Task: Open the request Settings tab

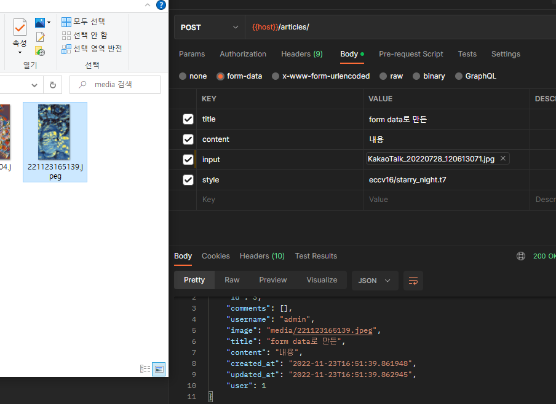Action: point(506,54)
